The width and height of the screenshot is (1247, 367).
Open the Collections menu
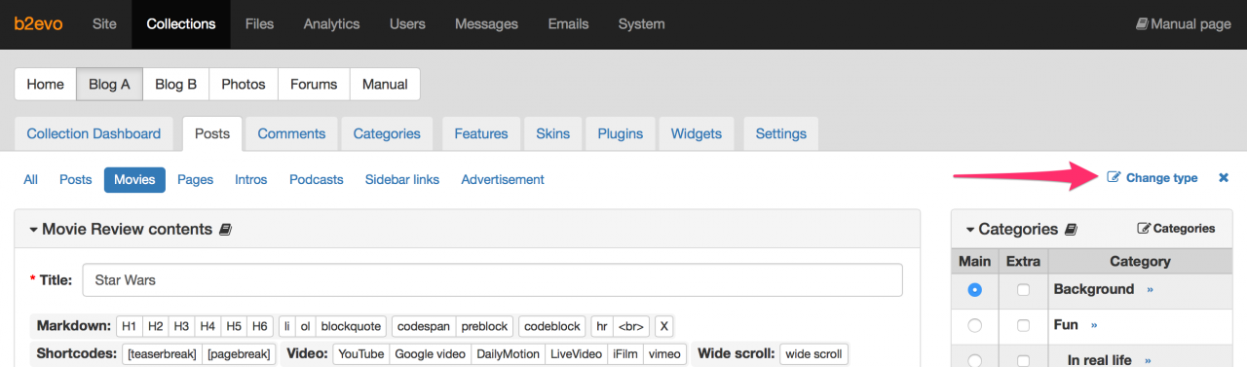(x=181, y=24)
